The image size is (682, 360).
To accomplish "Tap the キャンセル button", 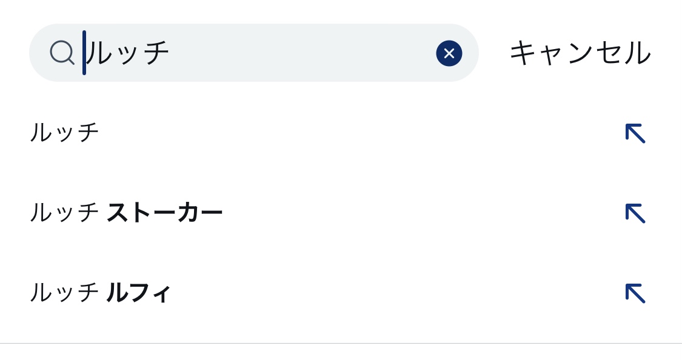I will (580, 53).
